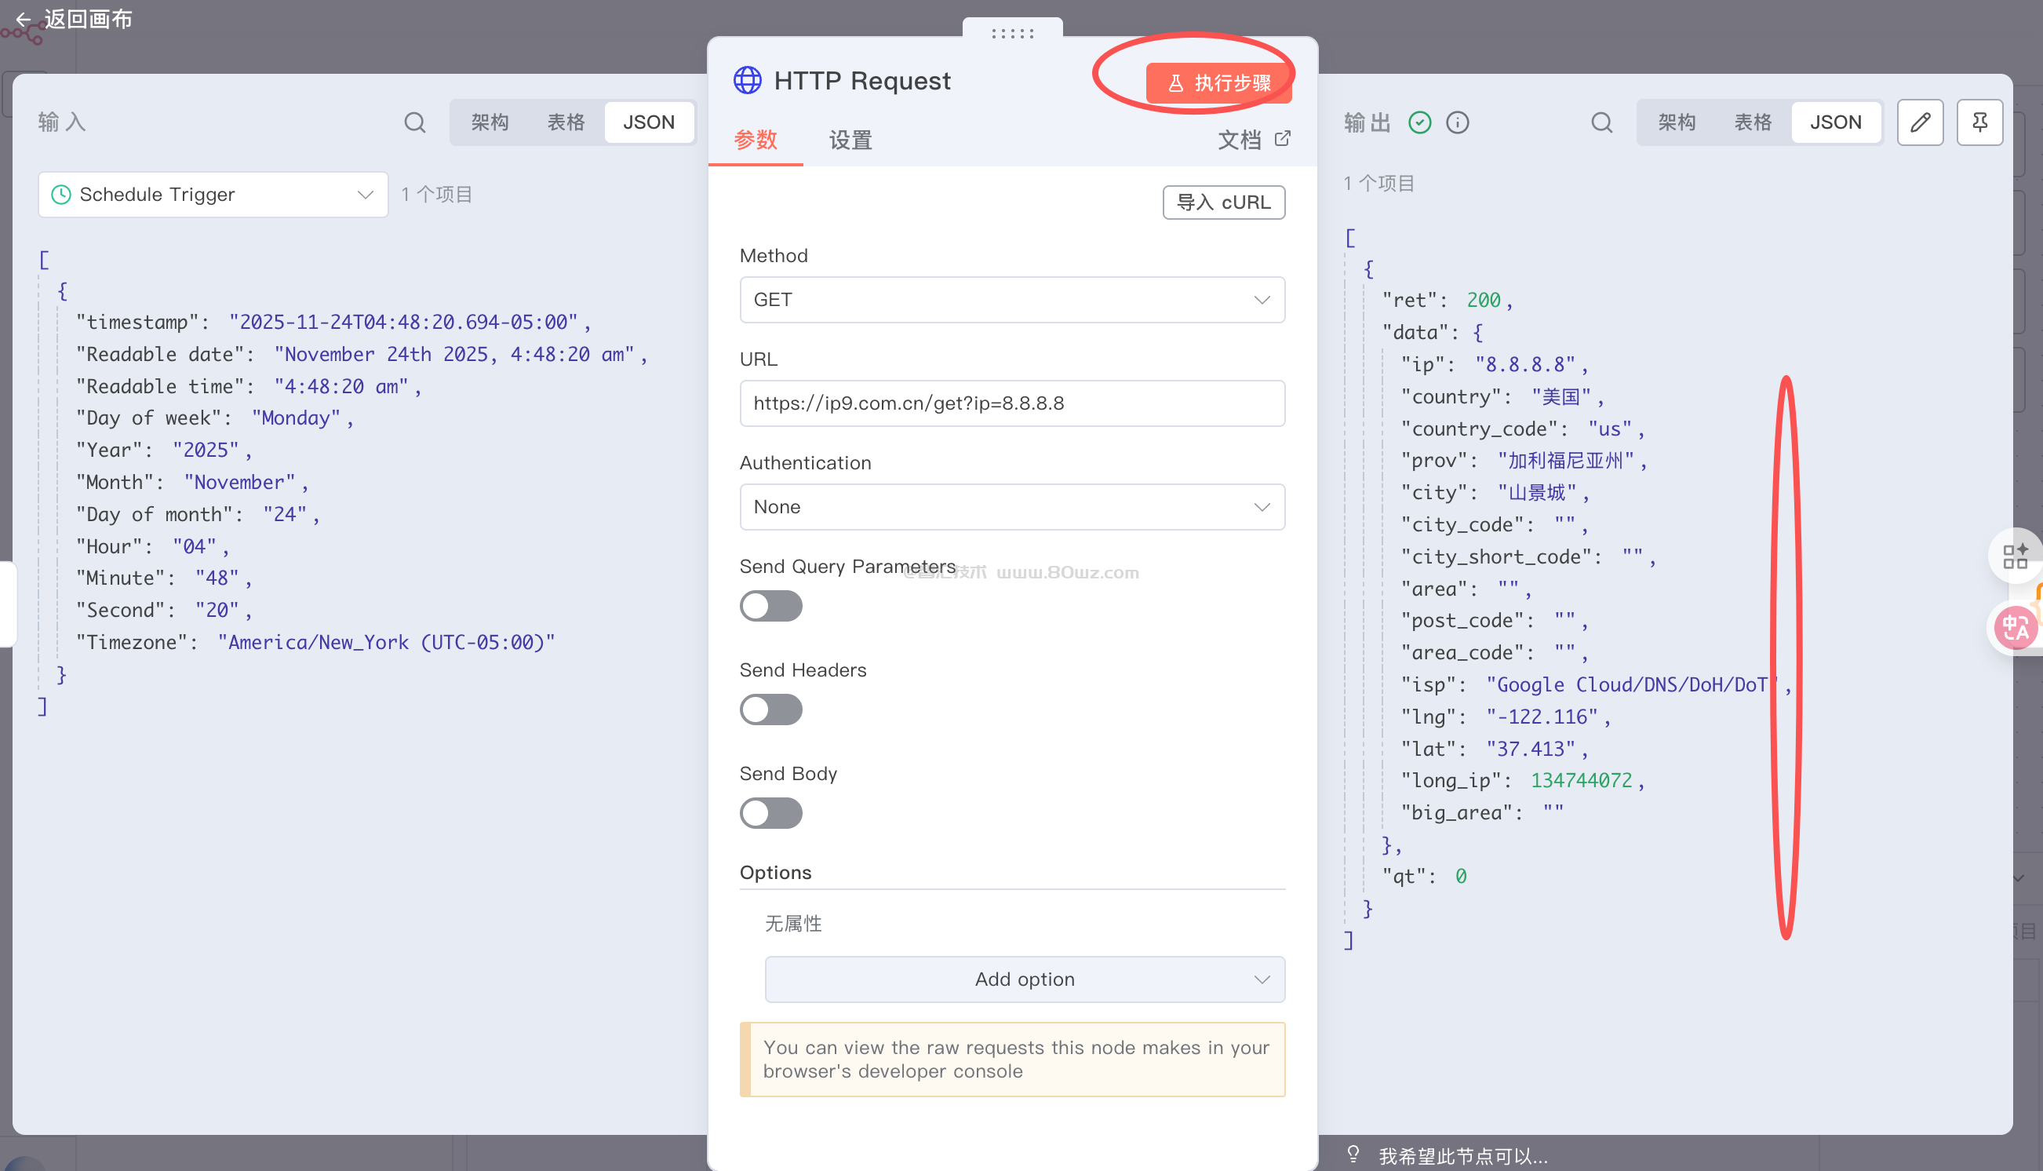Click the pencil edit output icon
This screenshot has height=1171, width=2043.
[x=1920, y=122]
